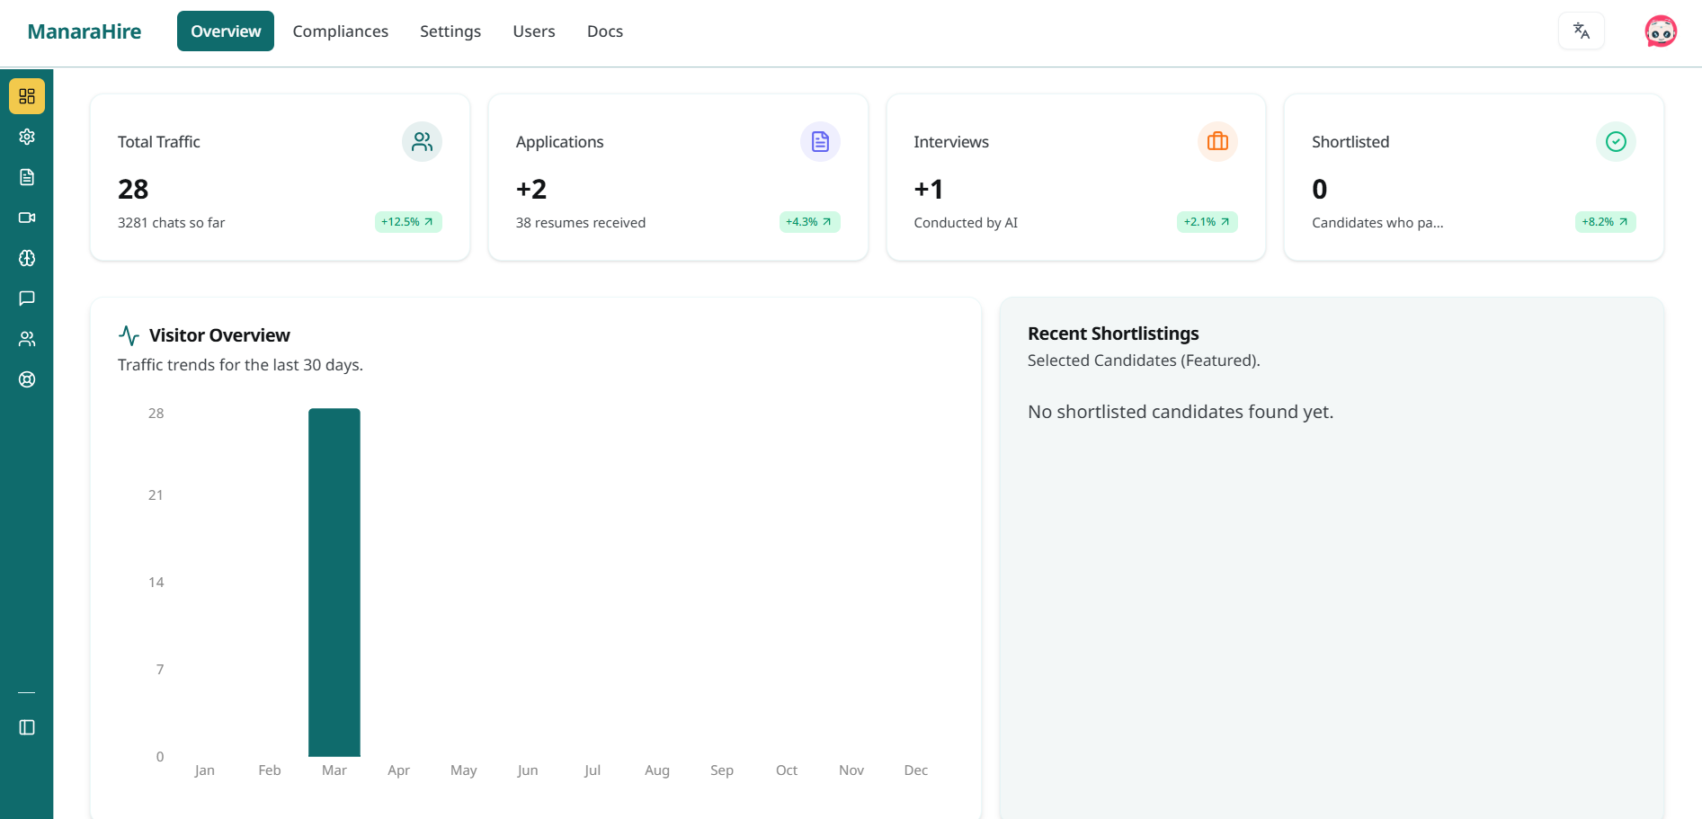This screenshot has width=1702, height=819.
Task: Open the dashboard grid icon in sidebar
Action: 27,96
